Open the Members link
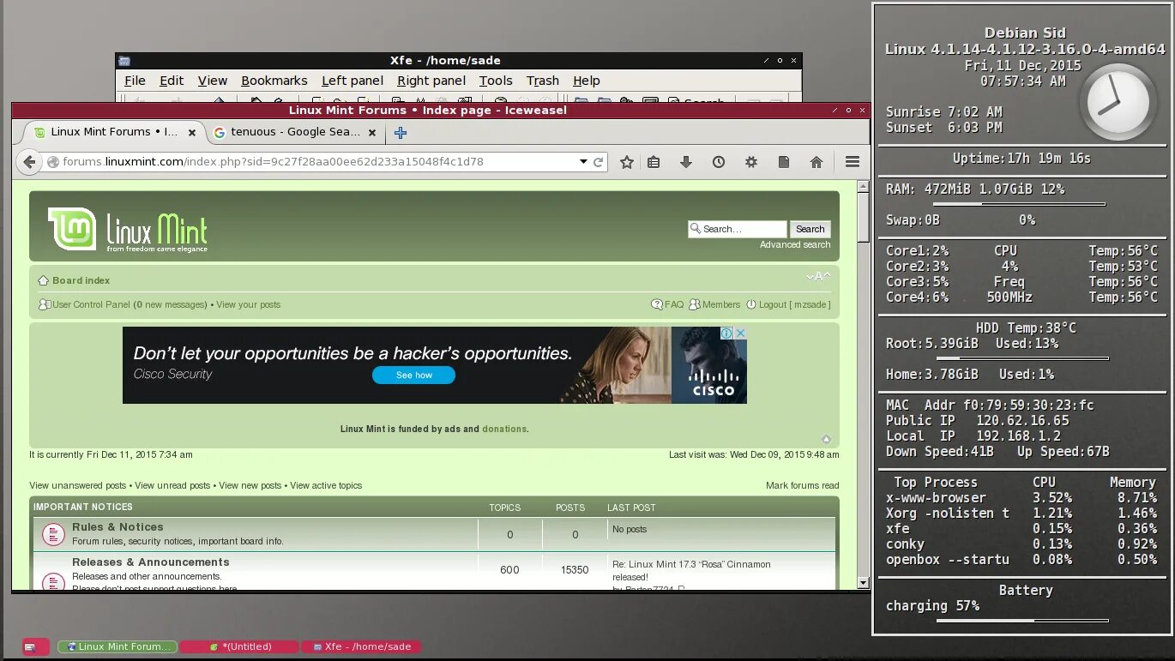 pyautogui.click(x=721, y=304)
